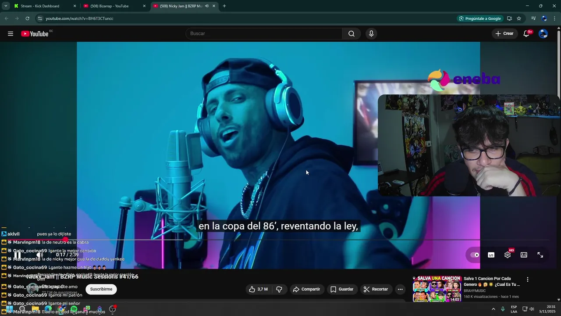This screenshot has height=316, width=561.
Task: Go to the YouTube home logo
Action: click(35, 34)
